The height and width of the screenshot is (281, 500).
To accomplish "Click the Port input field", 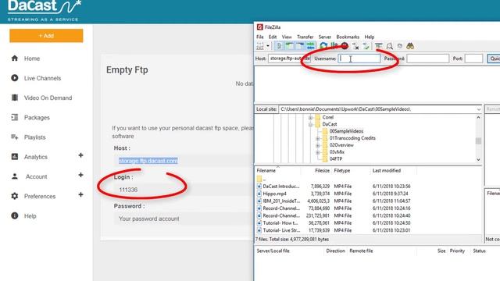I will click(x=474, y=59).
